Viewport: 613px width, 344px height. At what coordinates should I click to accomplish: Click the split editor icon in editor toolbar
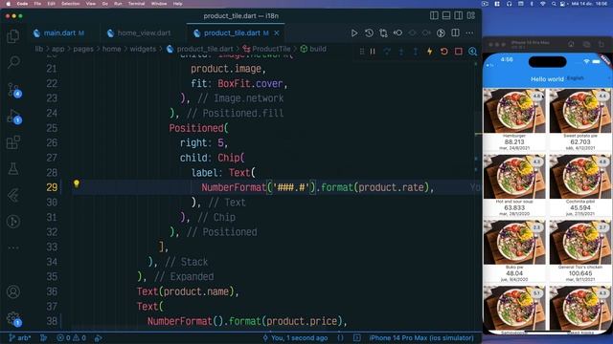[x=456, y=33]
